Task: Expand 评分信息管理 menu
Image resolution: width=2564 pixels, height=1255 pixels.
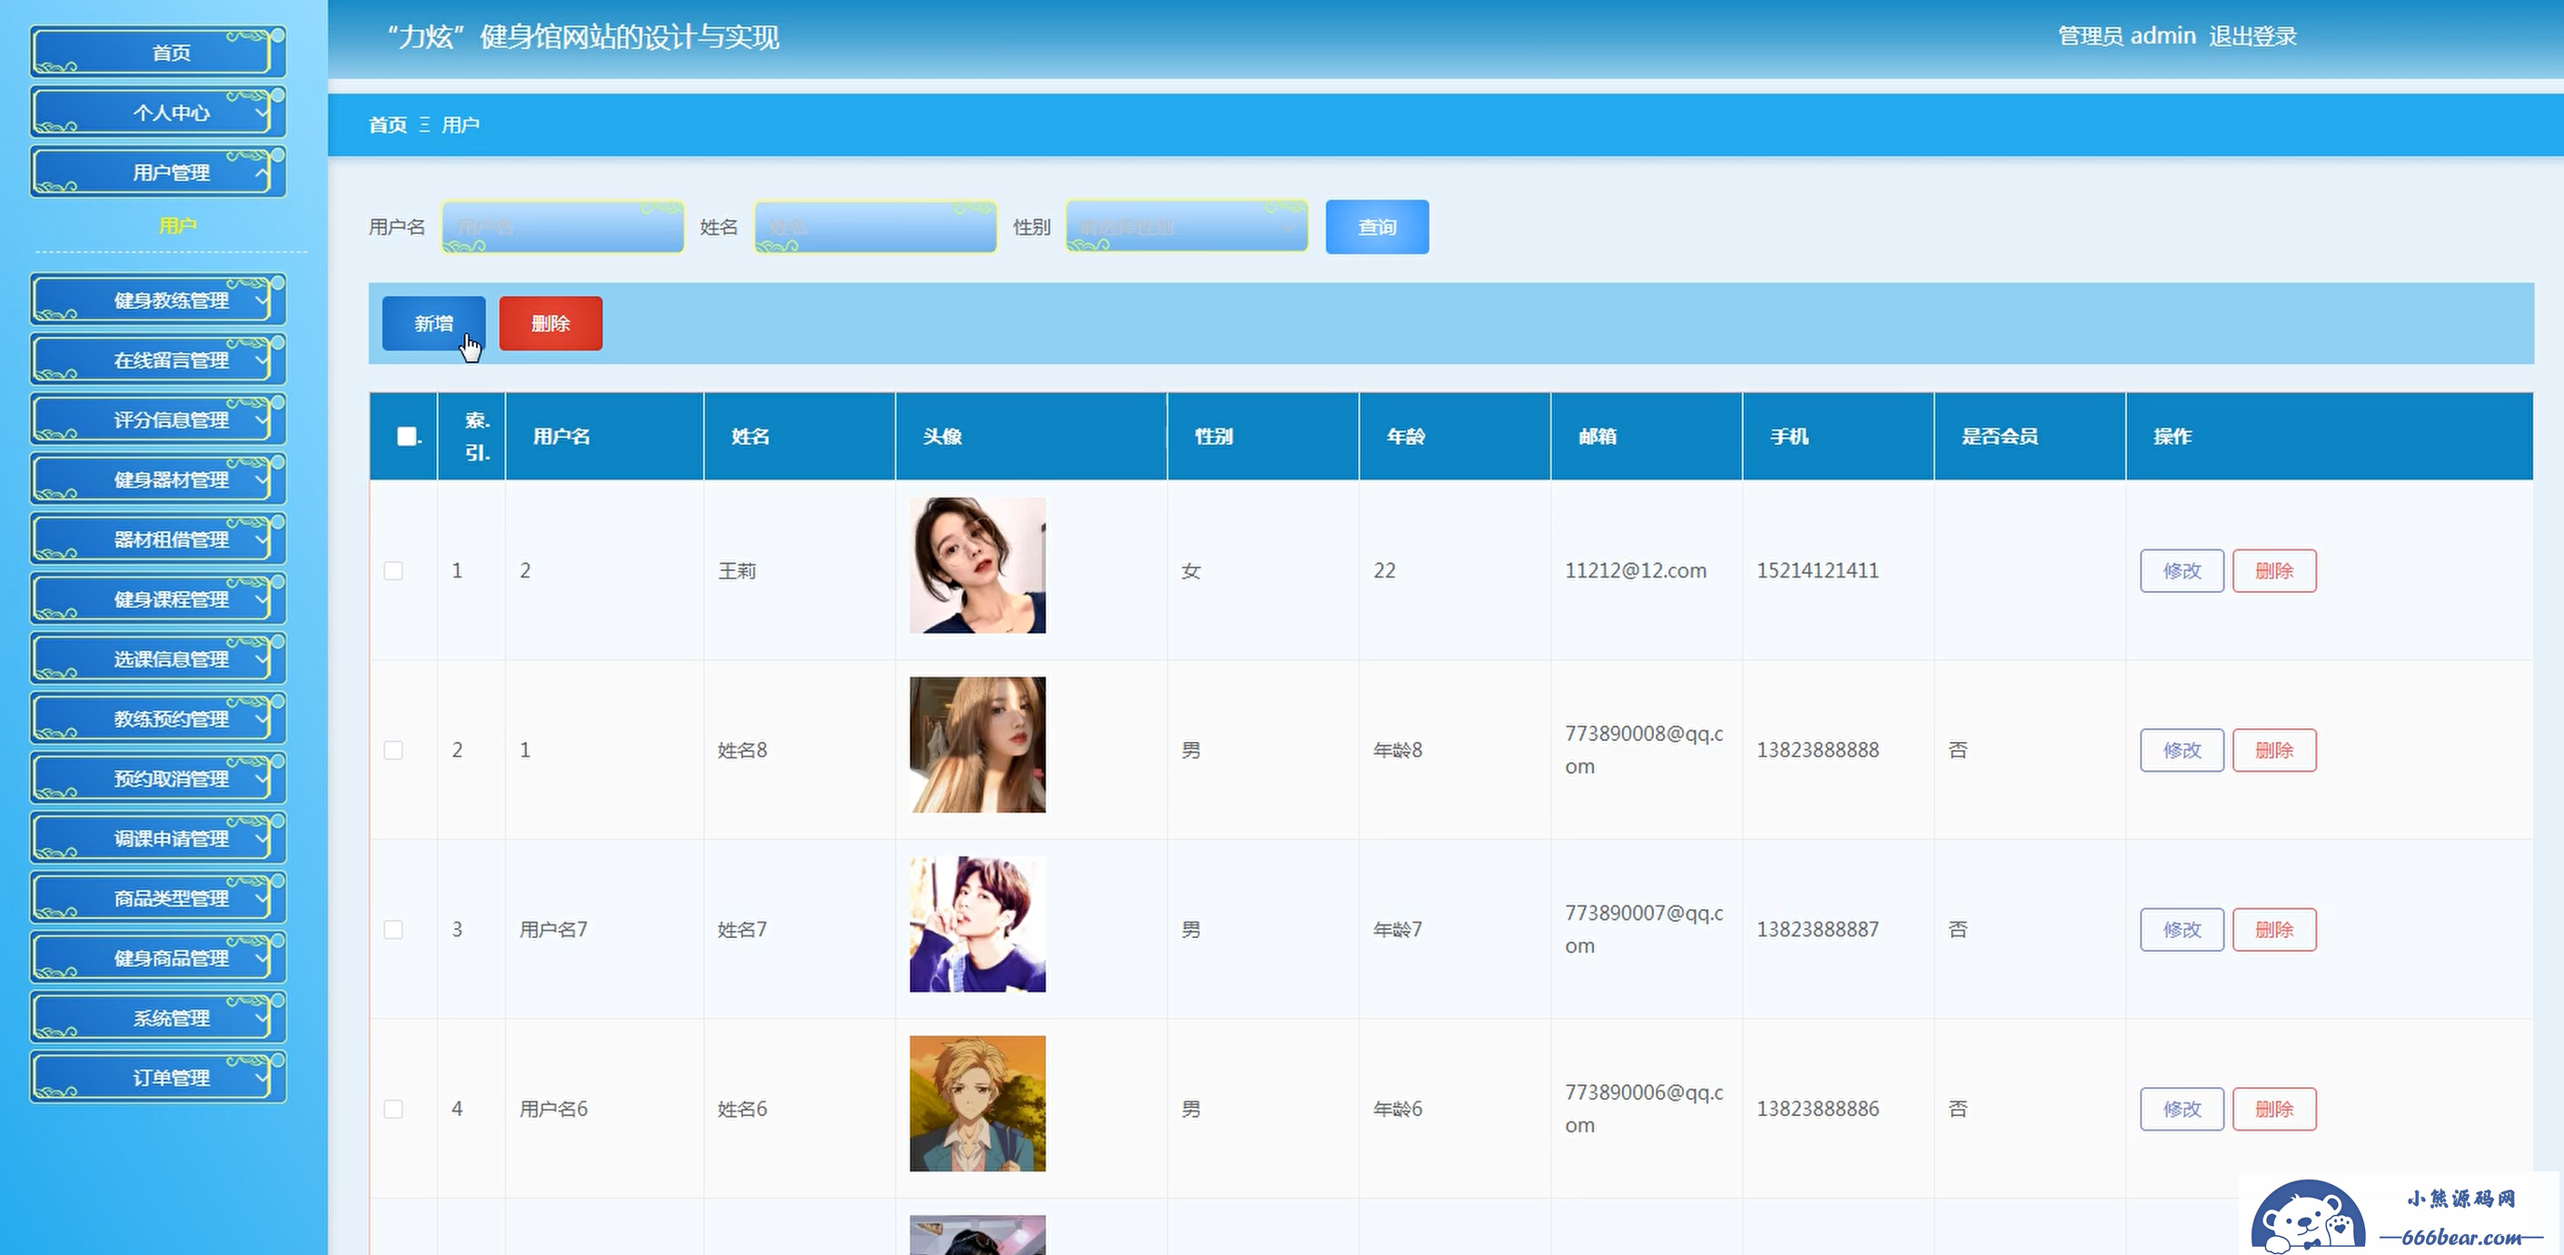Action: point(158,419)
